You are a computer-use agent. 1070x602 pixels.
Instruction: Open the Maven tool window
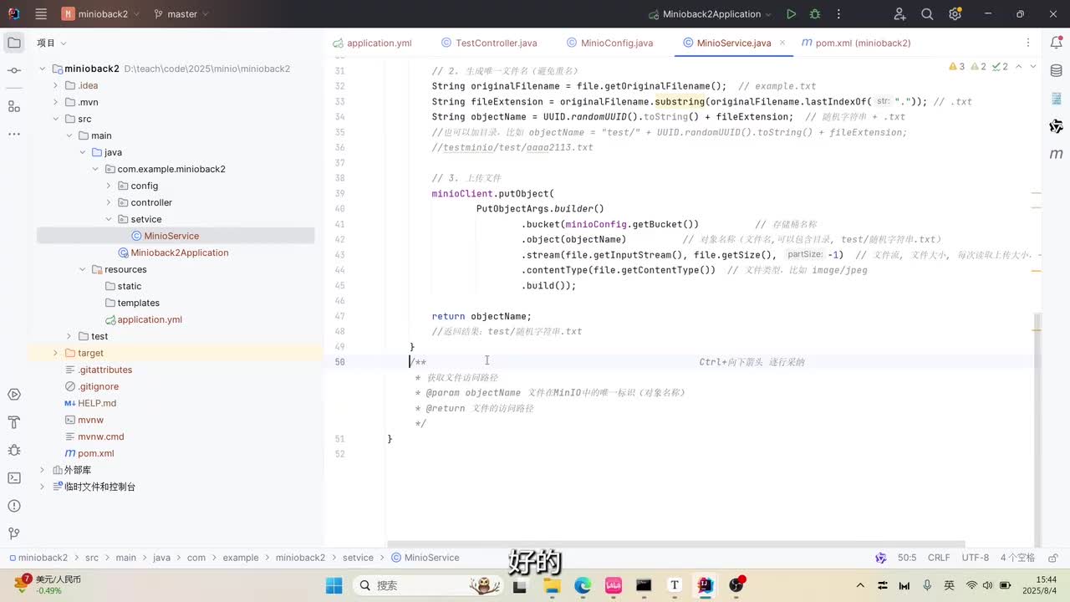pyautogui.click(x=1057, y=154)
